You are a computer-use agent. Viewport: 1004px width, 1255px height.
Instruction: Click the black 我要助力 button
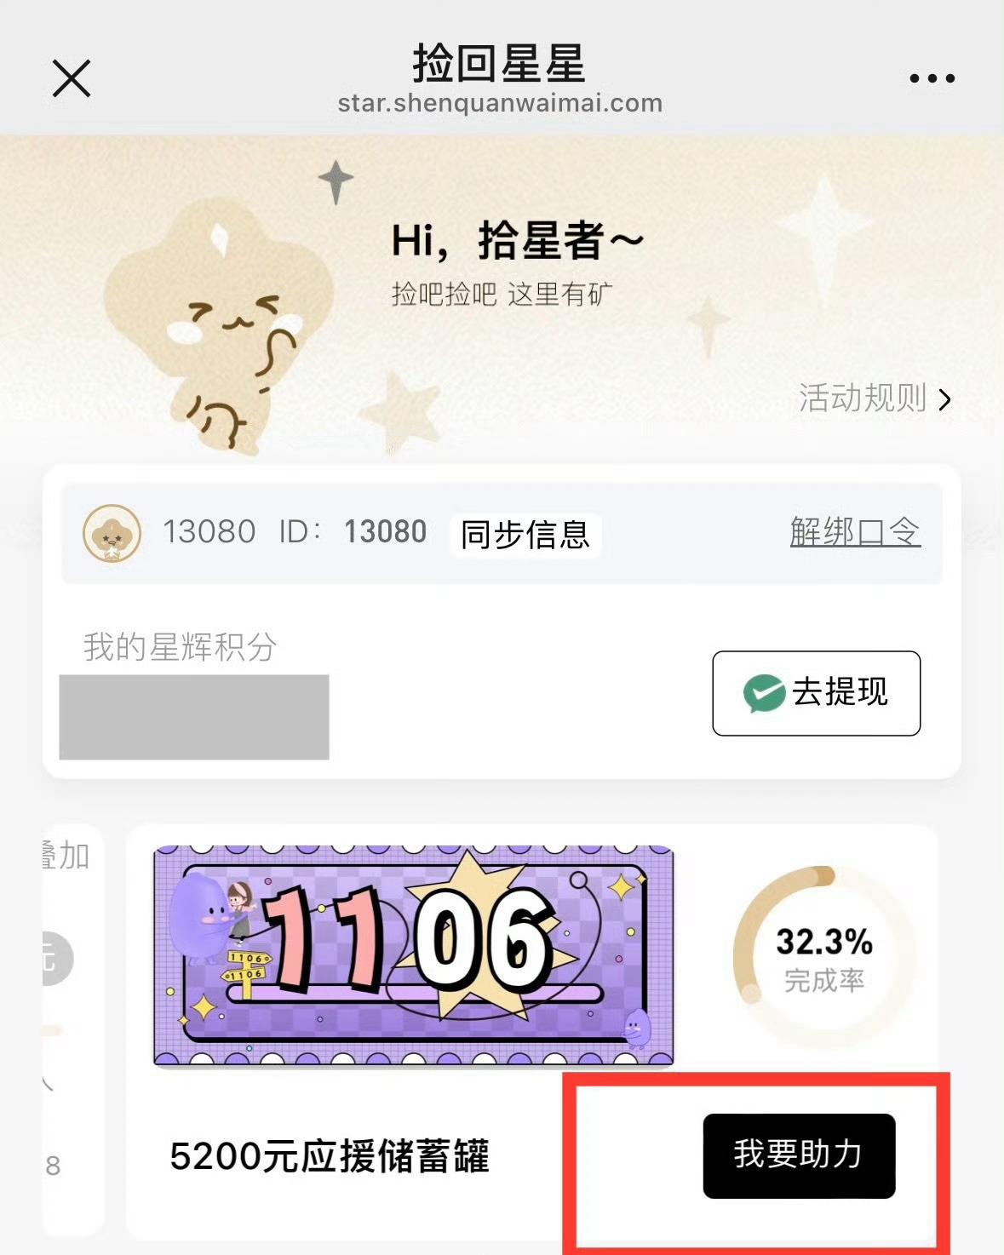click(x=799, y=1155)
